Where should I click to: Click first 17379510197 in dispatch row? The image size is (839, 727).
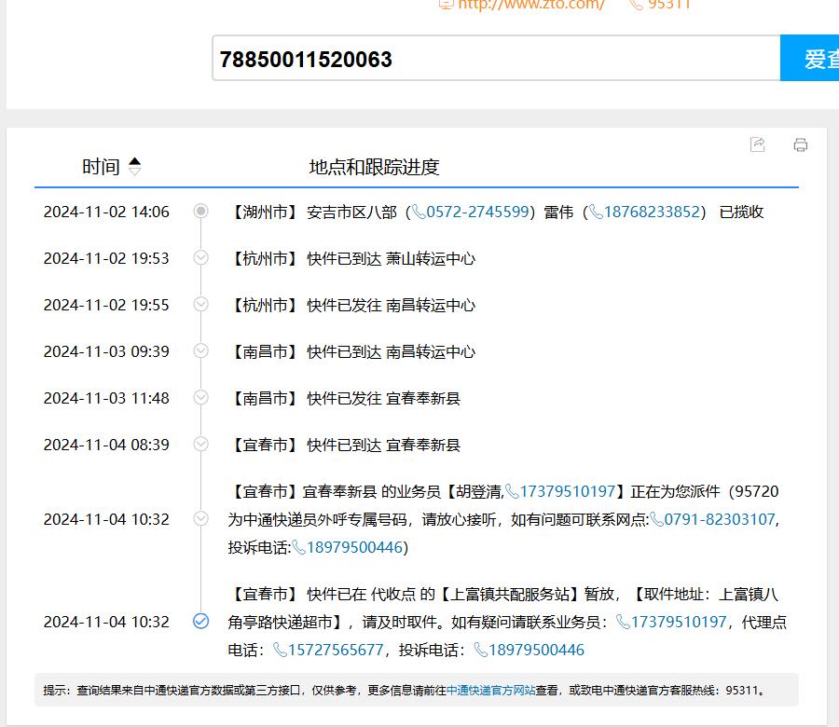coord(567,491)
